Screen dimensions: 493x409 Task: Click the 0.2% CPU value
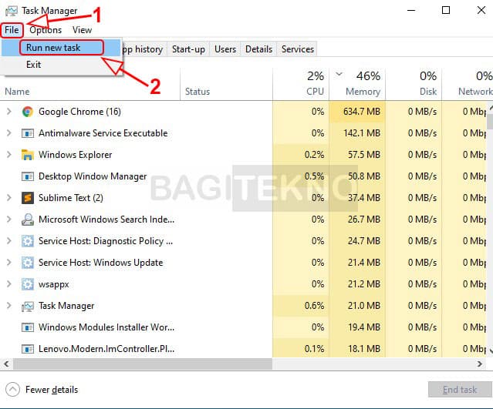click(x=314, y=155)
